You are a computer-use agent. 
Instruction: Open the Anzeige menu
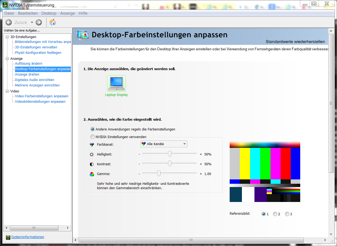click(68, 13)
